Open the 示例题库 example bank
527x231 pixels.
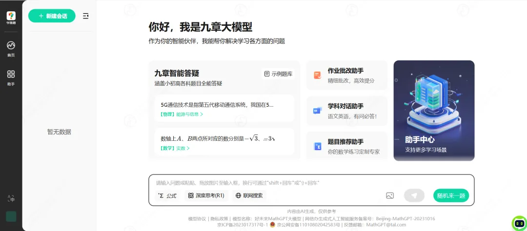click(x=278, y=74)
